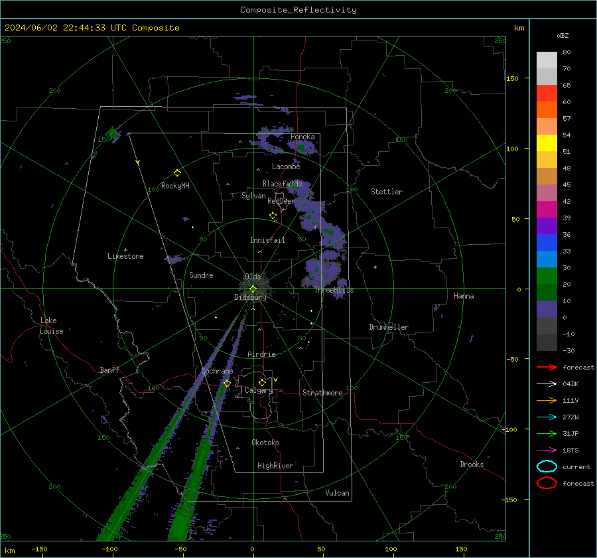Select the magenta 42 dBZ color swatch
The height and width of the screenshot is (558, 597).
pos(547,209)
